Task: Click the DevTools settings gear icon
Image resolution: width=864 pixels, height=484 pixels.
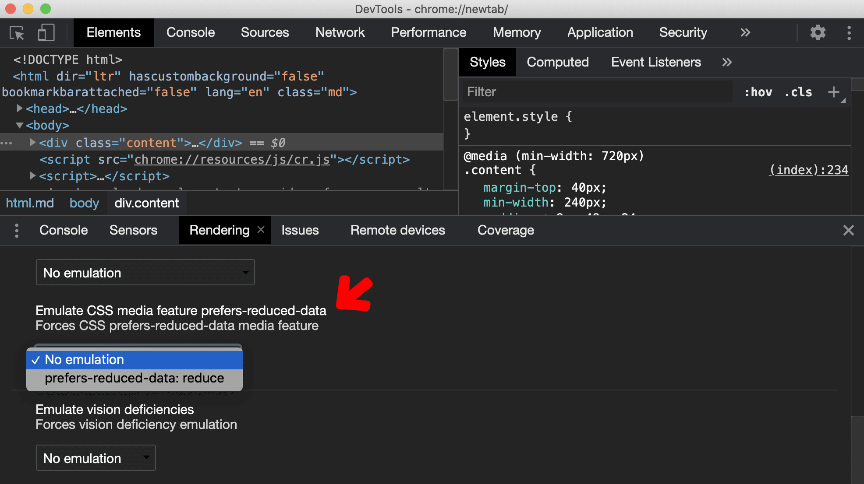Action: [x=818, y=32]
